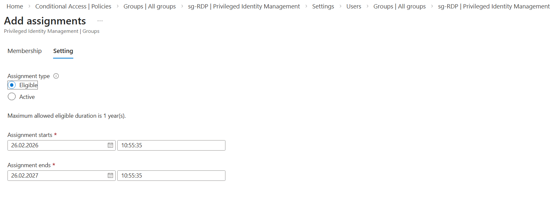This screenshot has height=200, width=560.
Task: Go to the Home breadcrumb link
Action: (15, 7)
